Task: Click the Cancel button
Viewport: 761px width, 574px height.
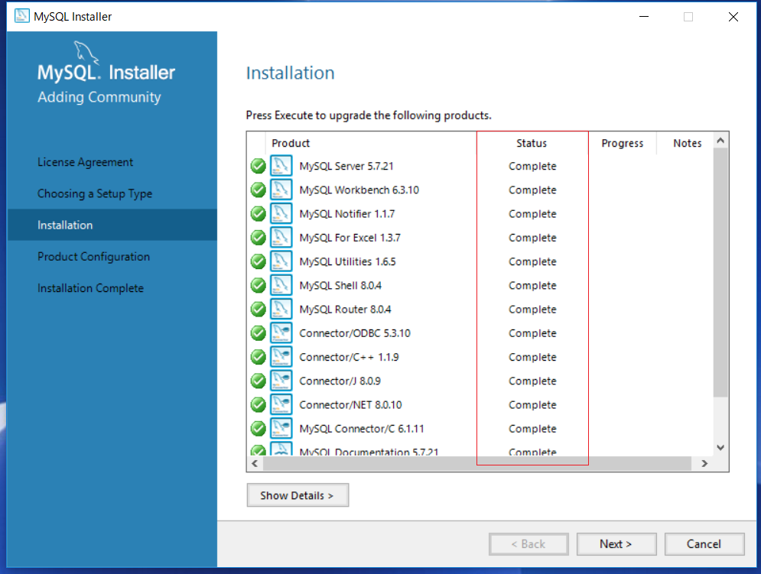Action: [704, 543]
